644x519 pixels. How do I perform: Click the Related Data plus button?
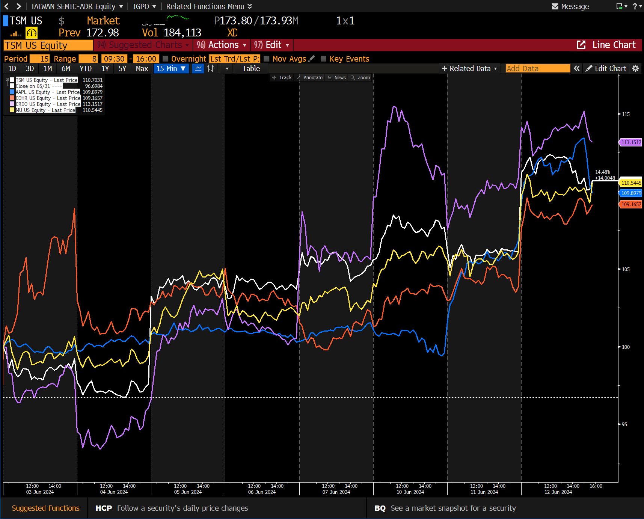click(469, 68)
